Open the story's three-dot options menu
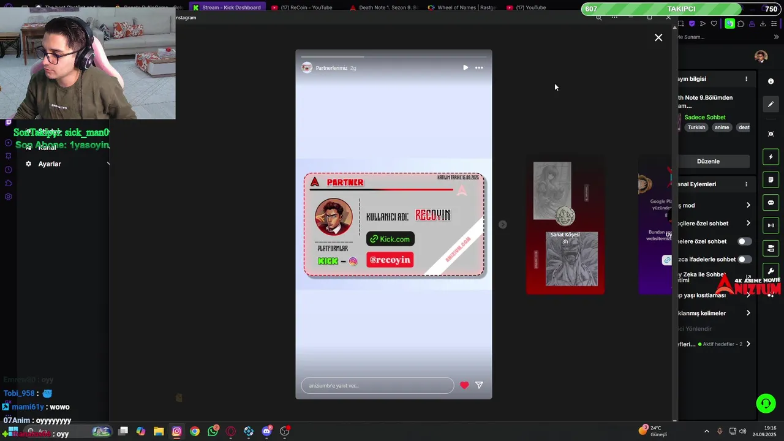Viewport: 784px width, 441px height. point(479,68)
